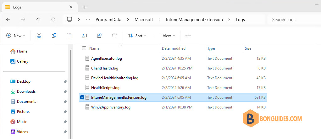Navigate to IntuneManagementExtension in breadcrumb
Viewport: 321px width, 139px height.
coord(194,19)
